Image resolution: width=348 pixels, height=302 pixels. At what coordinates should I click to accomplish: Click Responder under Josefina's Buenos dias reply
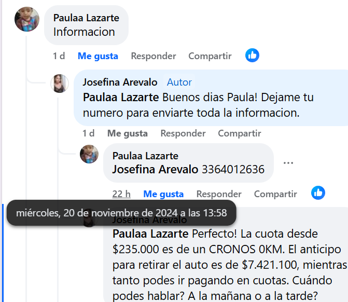pyautogui.click(x=183, y=133)
